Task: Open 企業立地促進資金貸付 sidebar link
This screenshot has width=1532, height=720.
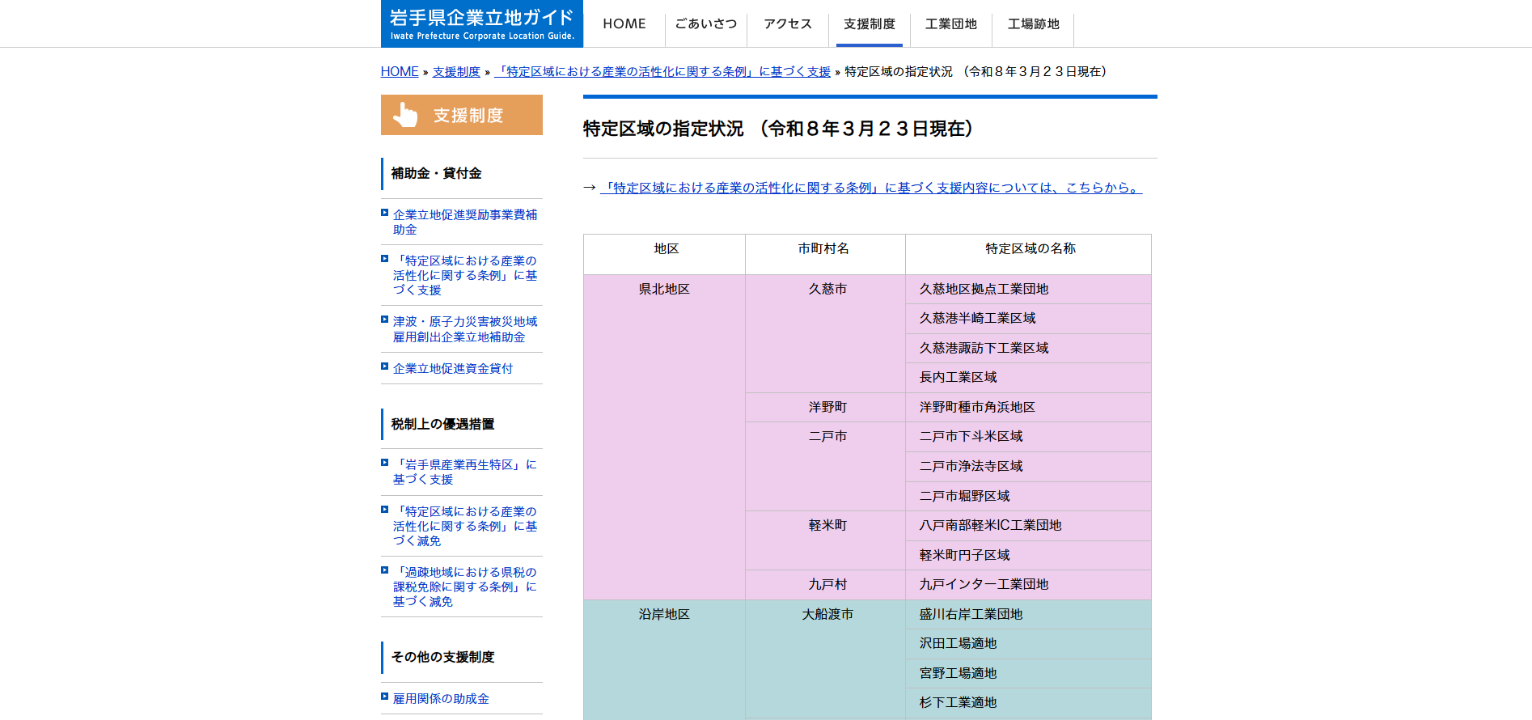Action: point(453,368)
